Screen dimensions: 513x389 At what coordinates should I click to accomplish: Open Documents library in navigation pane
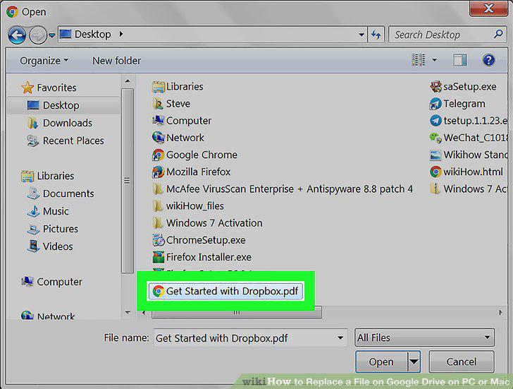click(61, 193)
